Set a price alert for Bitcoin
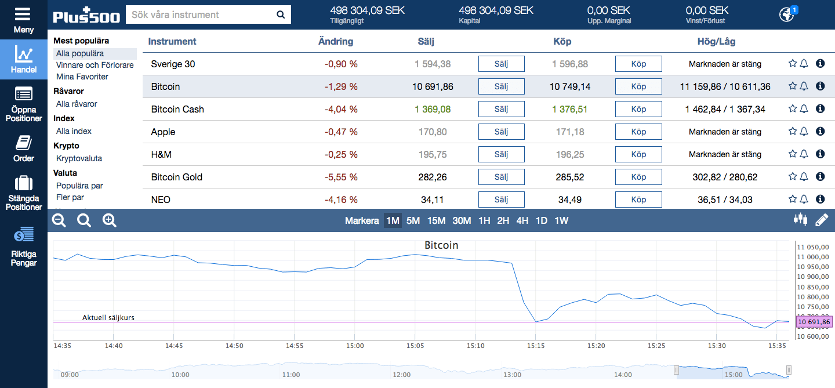 804,86
